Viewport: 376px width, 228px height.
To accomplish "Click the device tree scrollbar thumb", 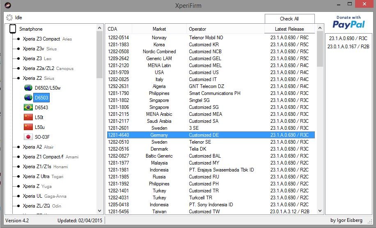I will click(x=99, y=55).
